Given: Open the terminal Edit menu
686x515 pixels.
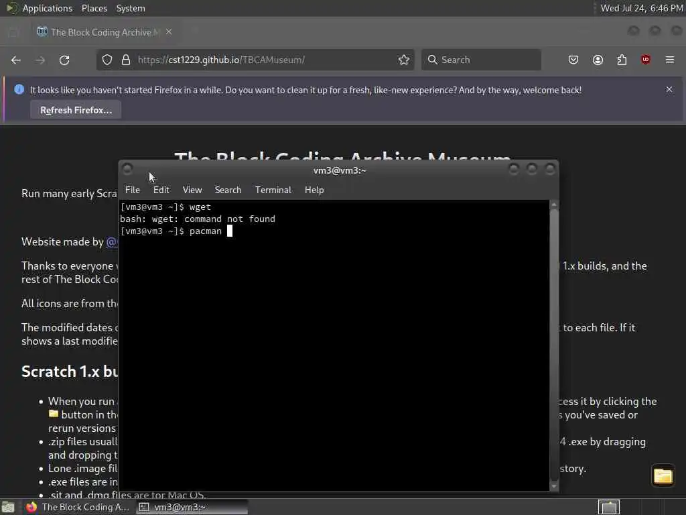Looking at the screenshot, I should [x=161, y=190].
